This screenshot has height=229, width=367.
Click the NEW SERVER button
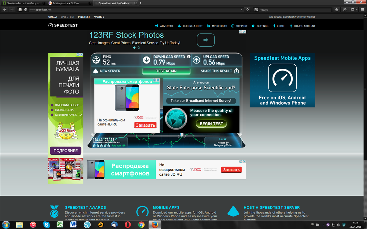106,71
